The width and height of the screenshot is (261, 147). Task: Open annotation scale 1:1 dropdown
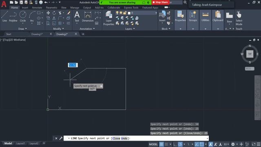click(x=226, y=144)
